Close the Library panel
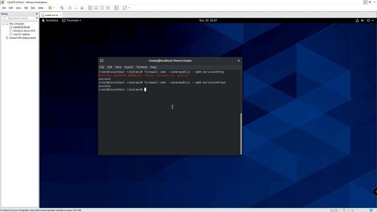377x212 pixels. click(x=37, y=14)
